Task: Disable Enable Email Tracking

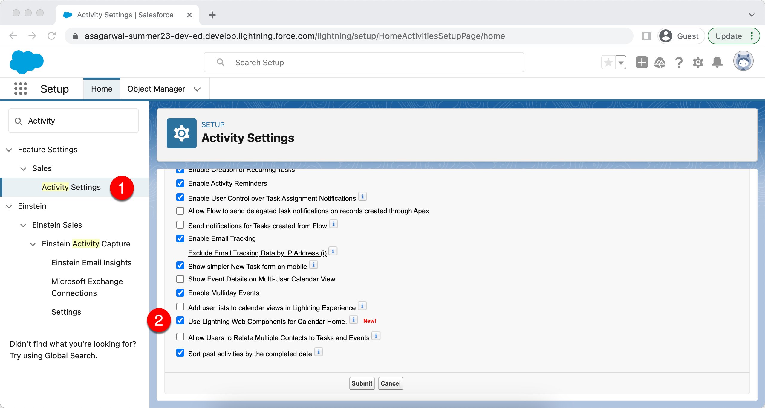Action: pos(180,238)
